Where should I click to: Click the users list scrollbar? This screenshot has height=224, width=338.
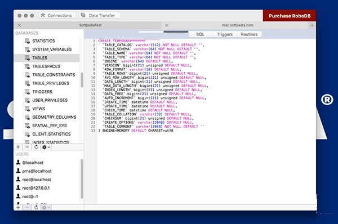coord(82,179)
